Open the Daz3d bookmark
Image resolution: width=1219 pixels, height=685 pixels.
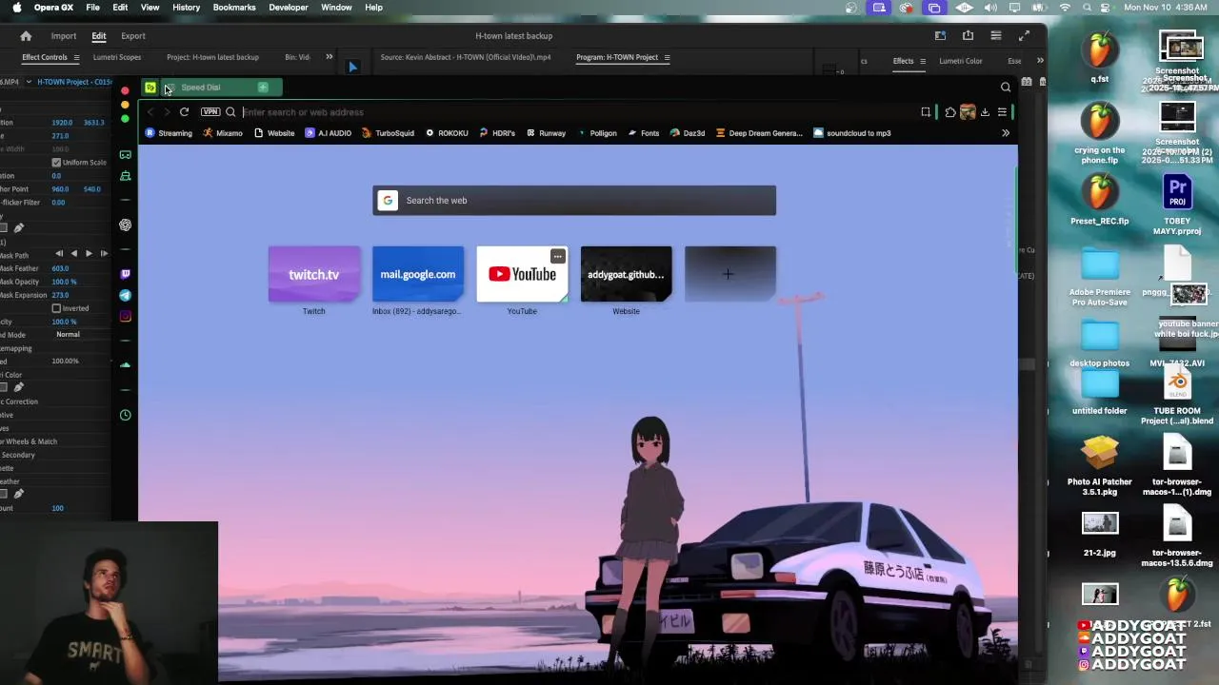click(x=688, y=133)
